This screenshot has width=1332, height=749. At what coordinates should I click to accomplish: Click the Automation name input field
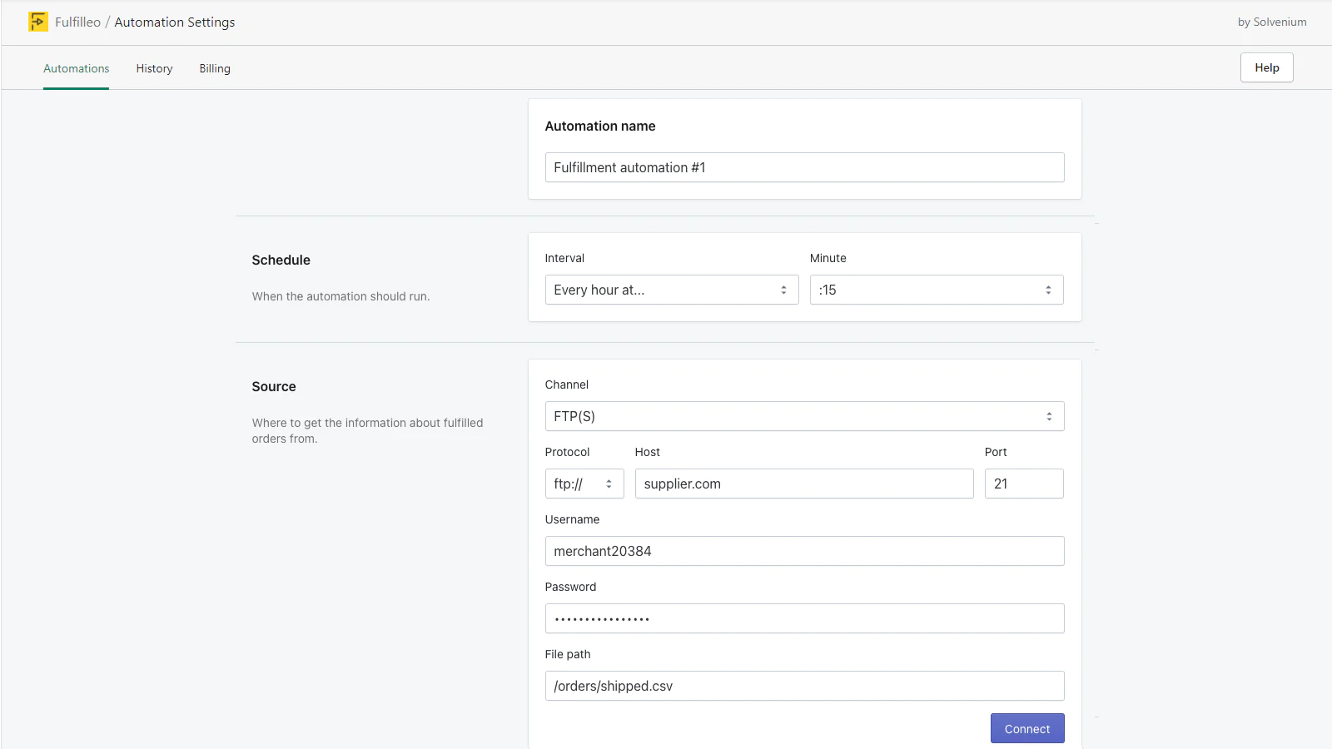pos(804,167)
